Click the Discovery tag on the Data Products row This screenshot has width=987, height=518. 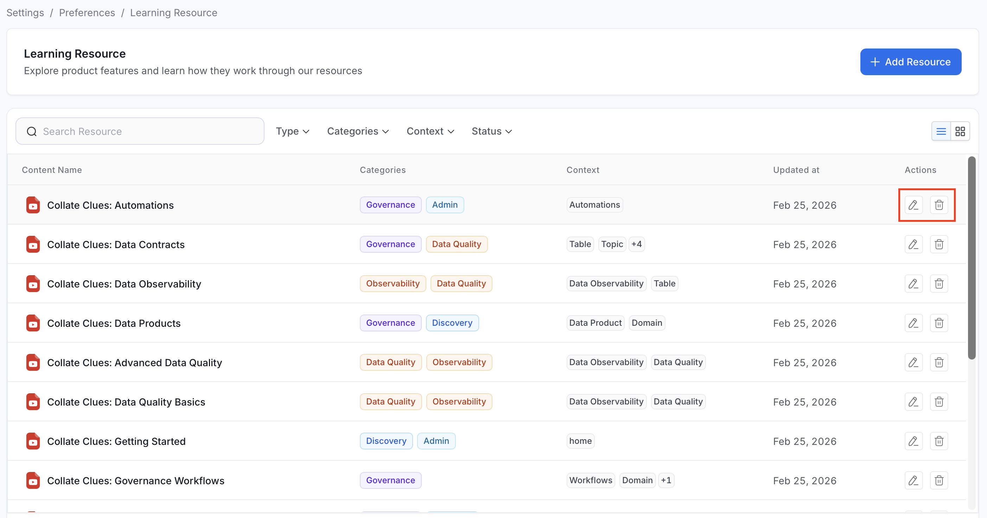[x=452, y=323]
